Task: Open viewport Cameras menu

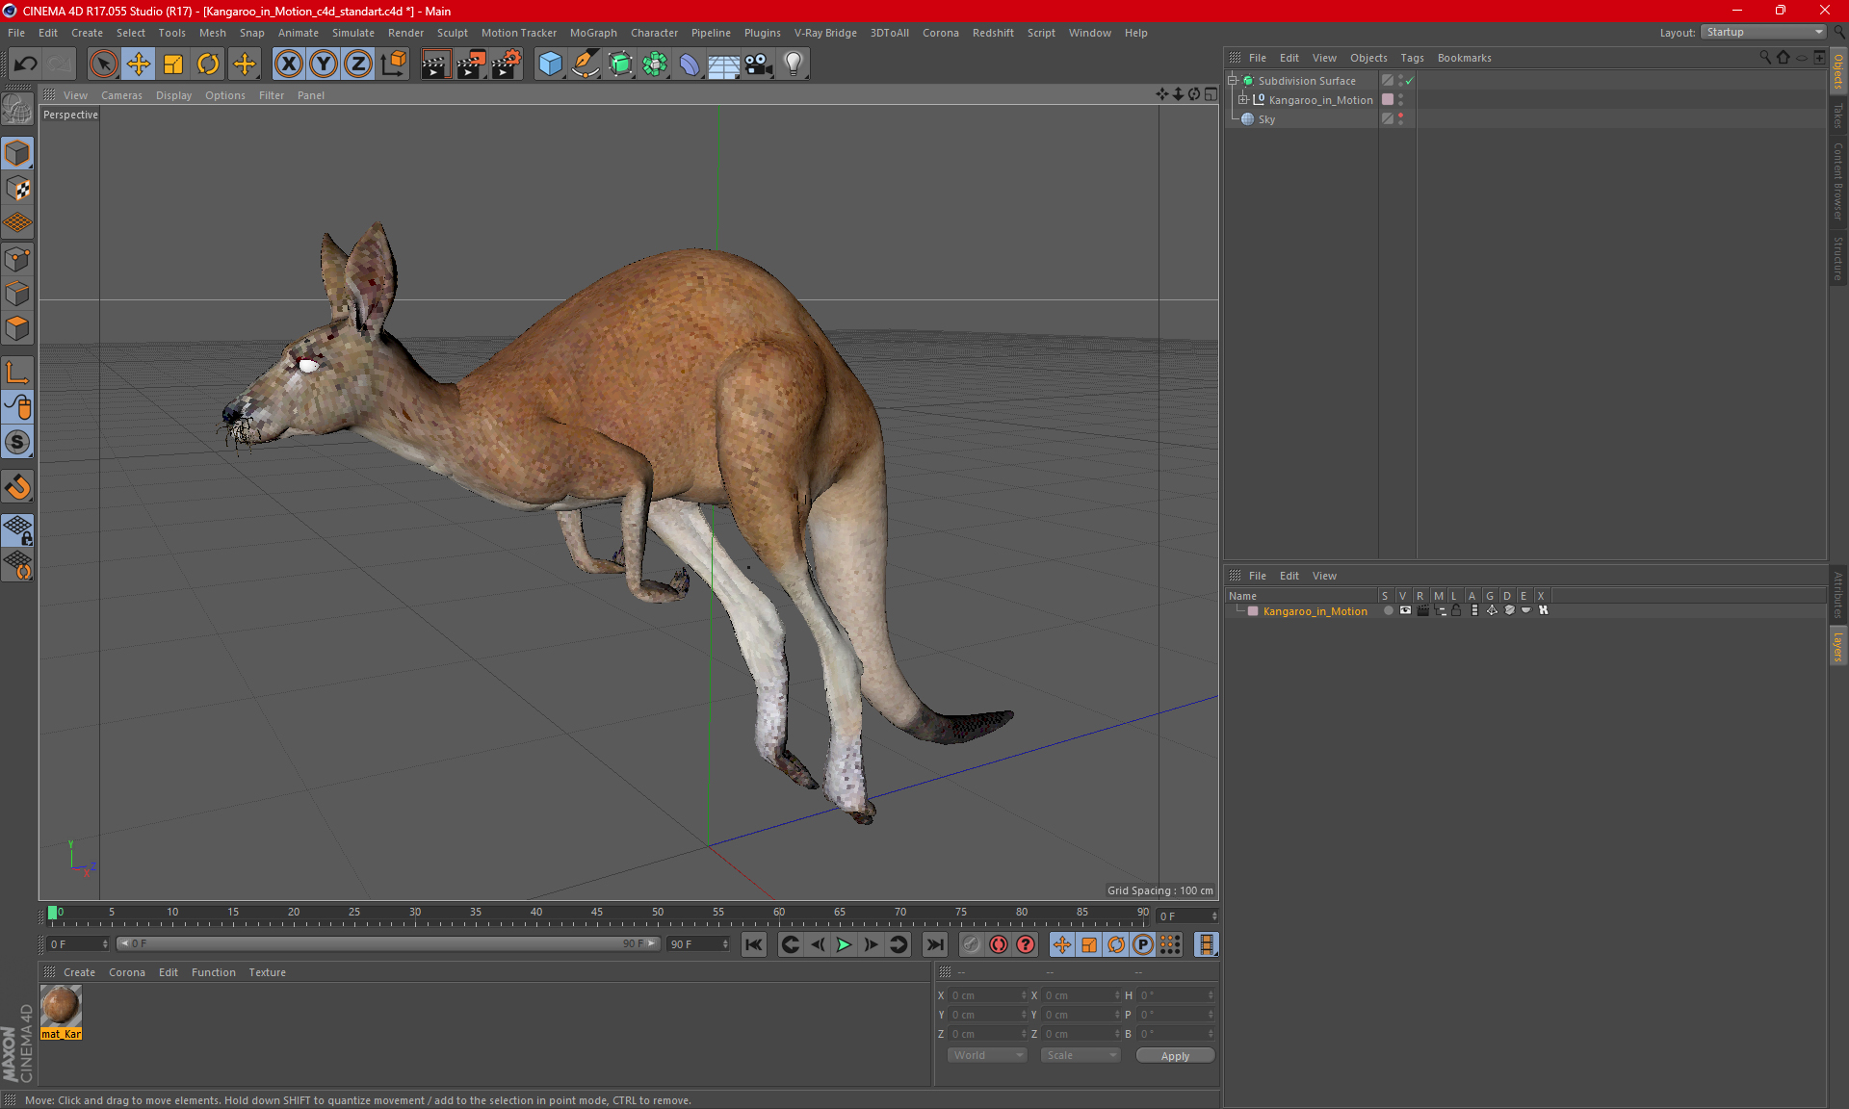Action: tap(121, 95)
